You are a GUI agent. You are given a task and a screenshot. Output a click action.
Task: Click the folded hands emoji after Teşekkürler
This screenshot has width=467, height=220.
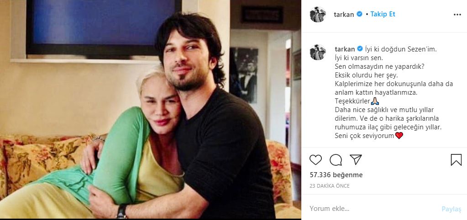click(x=375, y=102)
